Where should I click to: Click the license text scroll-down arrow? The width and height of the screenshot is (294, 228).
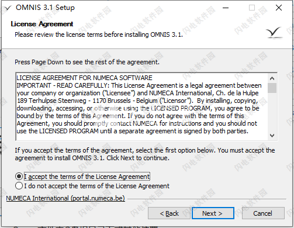click(x=272, y=135)
